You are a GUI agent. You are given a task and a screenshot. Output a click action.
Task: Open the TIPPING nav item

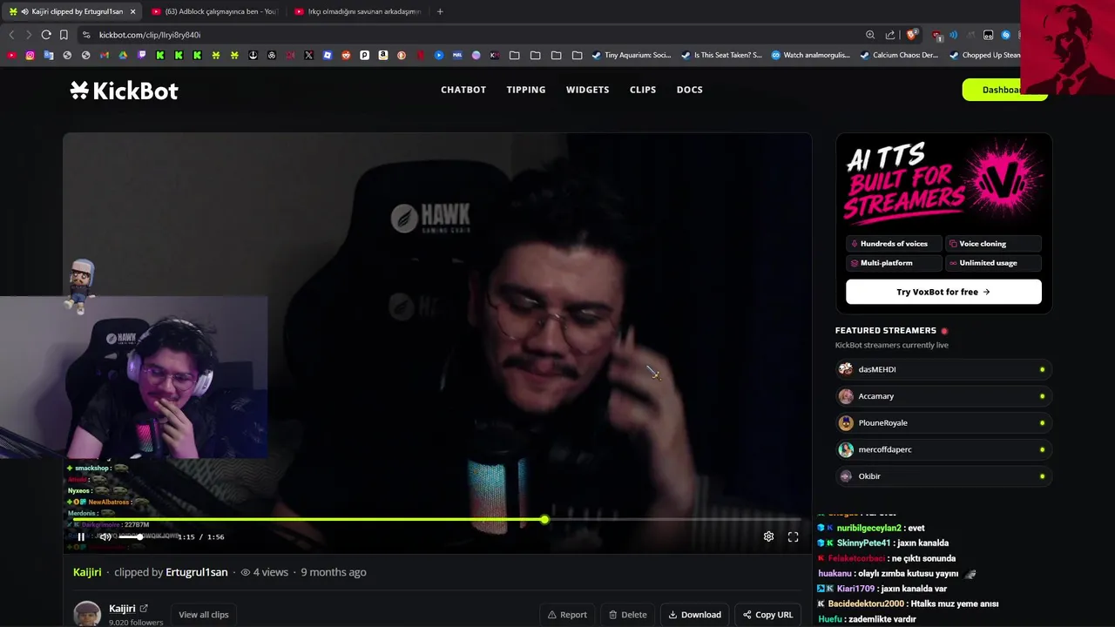[526, 90]
